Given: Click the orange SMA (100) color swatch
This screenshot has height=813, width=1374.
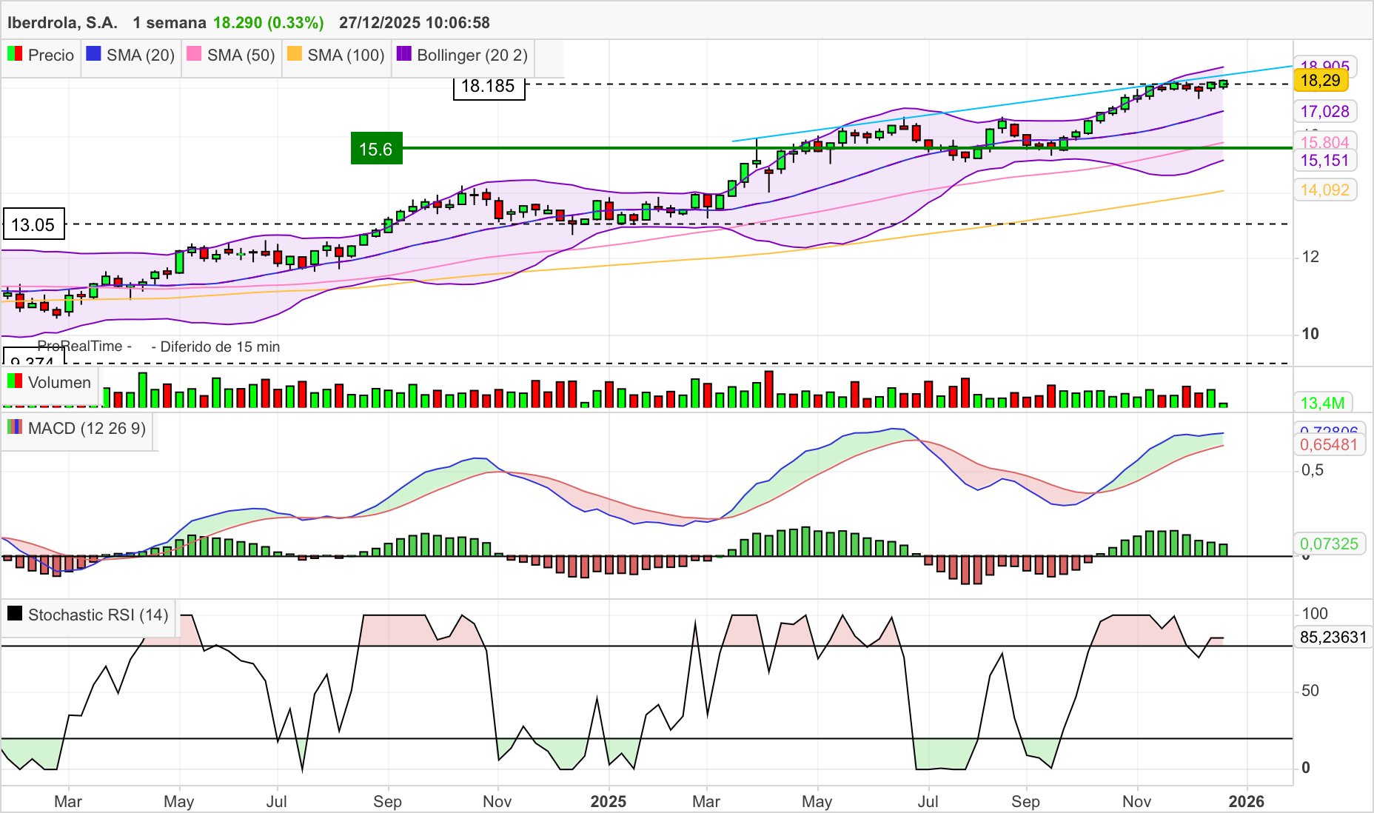Looking at the screenshot, I should pos(295,54).
